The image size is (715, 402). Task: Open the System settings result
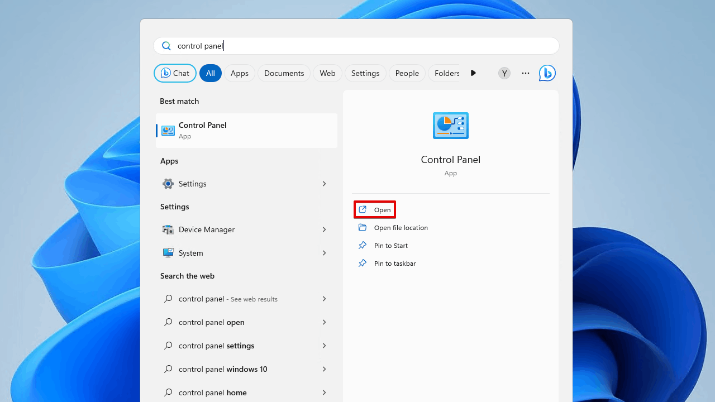coord(246,253)
